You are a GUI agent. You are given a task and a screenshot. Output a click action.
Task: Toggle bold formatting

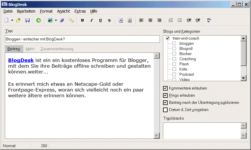[83, 20]
